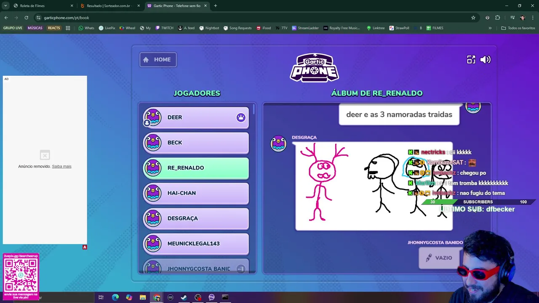The height and width of the screenshot is (303, 539).
Task: Expand the hidden bookmarks chevron
Action: click(490, 28)
